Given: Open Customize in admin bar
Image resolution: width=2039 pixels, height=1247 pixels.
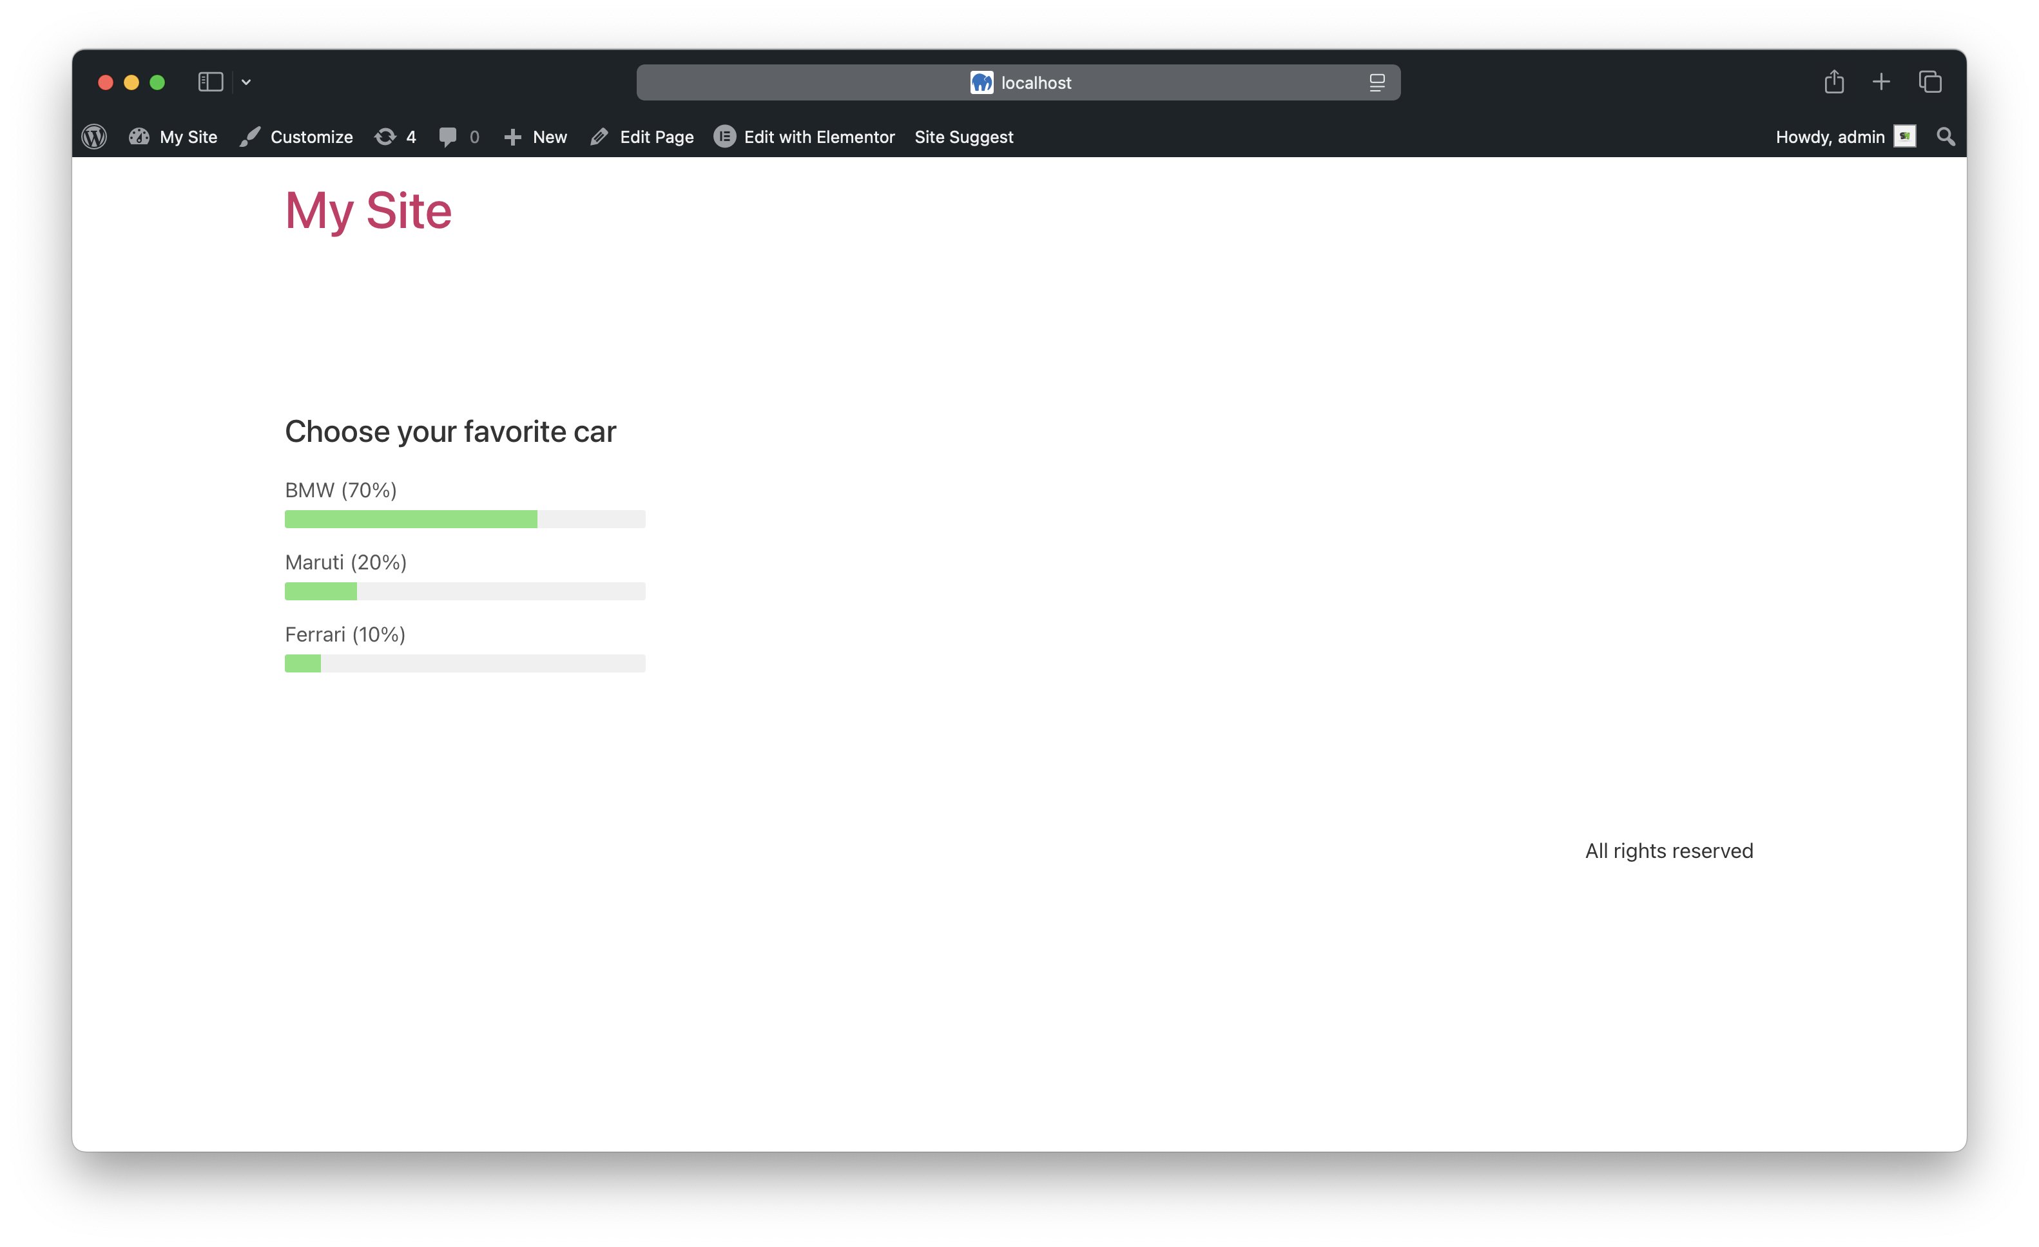Looking at the screenshot, I should point(296,137).
